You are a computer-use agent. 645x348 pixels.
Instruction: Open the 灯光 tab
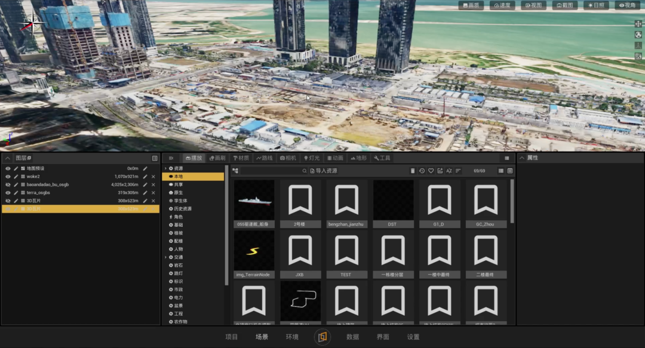click(312, 158)
